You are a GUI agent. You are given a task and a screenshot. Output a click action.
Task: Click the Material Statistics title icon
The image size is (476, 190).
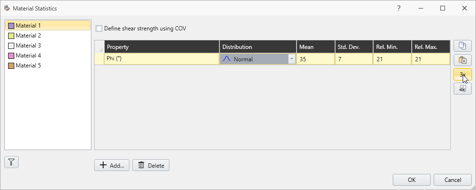[x=7, y=8]
